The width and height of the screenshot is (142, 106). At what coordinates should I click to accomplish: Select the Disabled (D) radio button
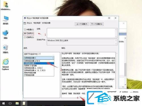tap(29, 37)
